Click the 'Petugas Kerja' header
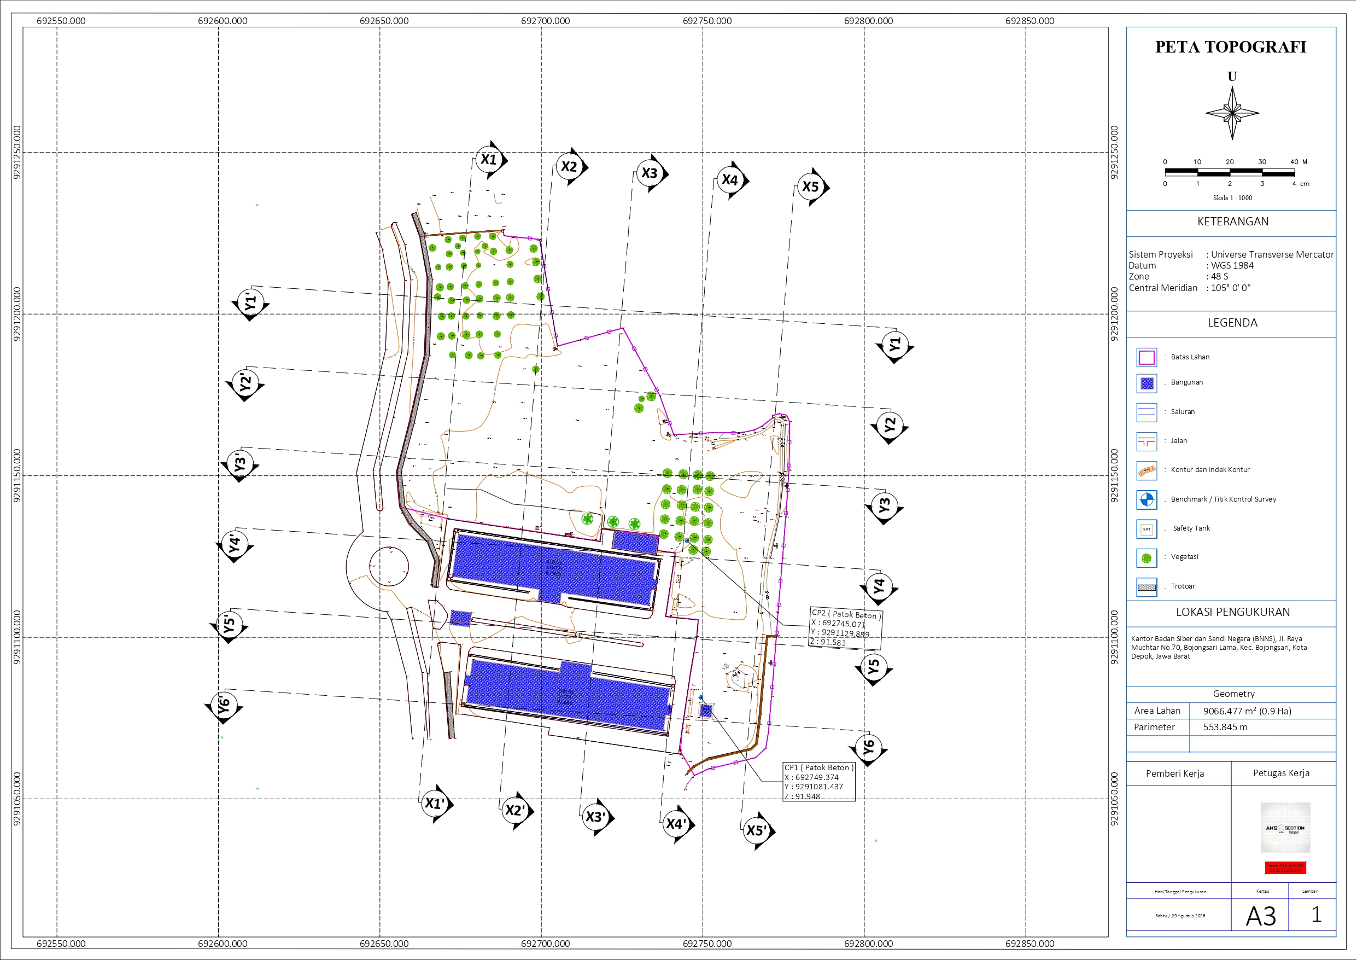 click(x=1282, y=773)
